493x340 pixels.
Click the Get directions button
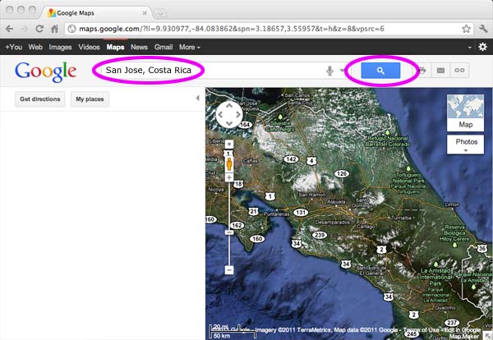(x=40, y=99)
